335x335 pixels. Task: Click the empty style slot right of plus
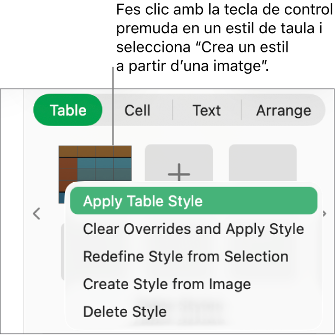click(x=262, y=163)
